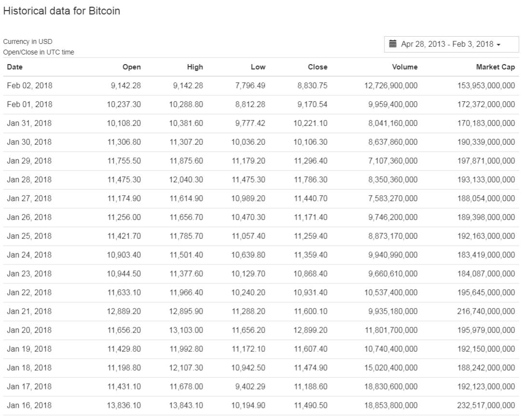522x416 pixels.
Task: Click the Date column header
Action: click(15, 67)
